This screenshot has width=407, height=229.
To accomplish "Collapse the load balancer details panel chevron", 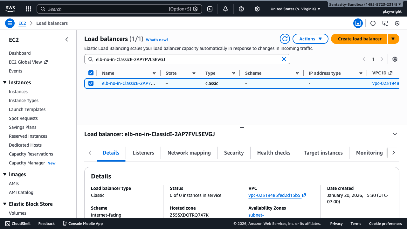I will pyautogui.click(x=395, y=134).
